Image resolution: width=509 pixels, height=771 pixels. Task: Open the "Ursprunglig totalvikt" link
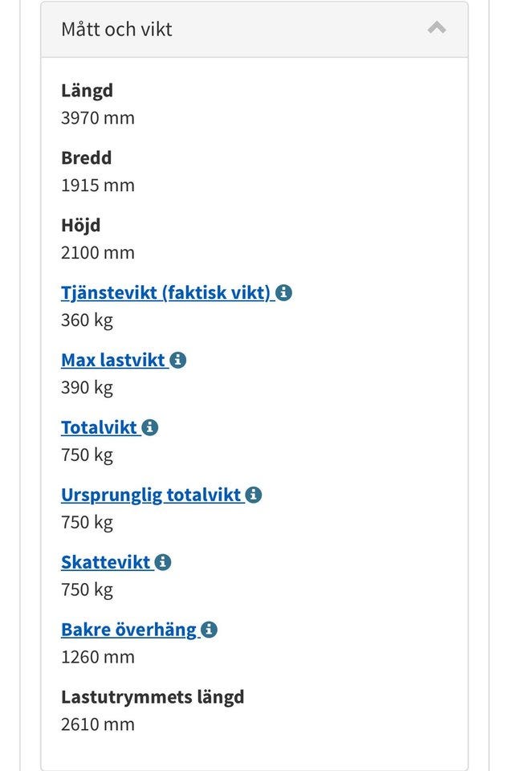pos(151,495)
